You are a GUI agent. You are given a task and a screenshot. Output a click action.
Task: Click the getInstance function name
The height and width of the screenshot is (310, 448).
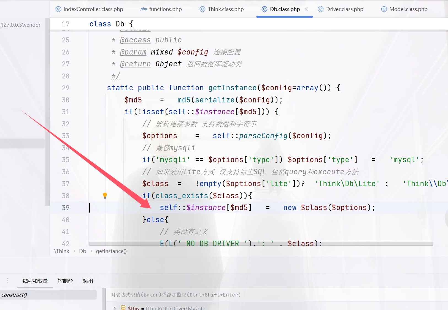pyautogui.click(x=232, y=88)
